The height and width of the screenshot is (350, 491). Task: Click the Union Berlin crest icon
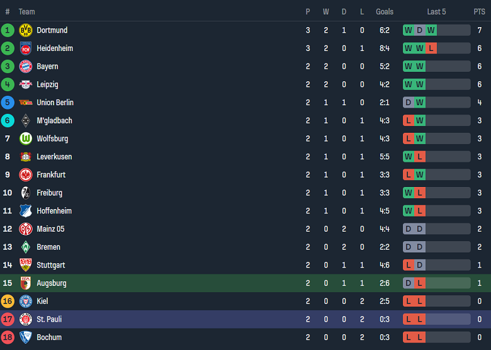(26, 103)
